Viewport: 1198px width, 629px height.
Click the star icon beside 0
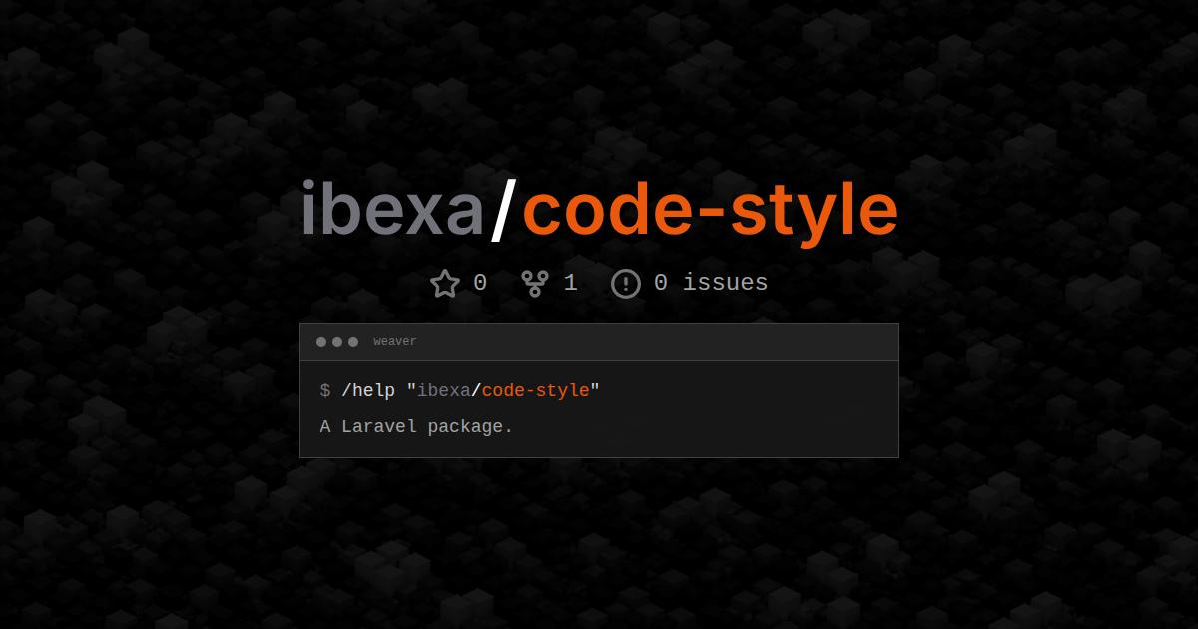coord(445,284)
